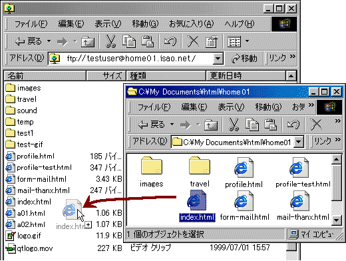Screen dimensions: 346x261
Task: Select the test1 folder in FTP list
Action: [19, 133]
